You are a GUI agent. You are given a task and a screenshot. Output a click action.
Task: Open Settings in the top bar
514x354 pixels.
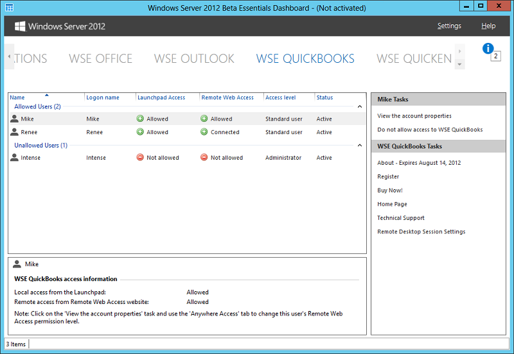[449, 26]
